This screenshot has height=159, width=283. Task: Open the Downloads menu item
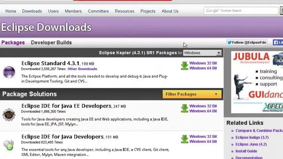tap(32, 11)
